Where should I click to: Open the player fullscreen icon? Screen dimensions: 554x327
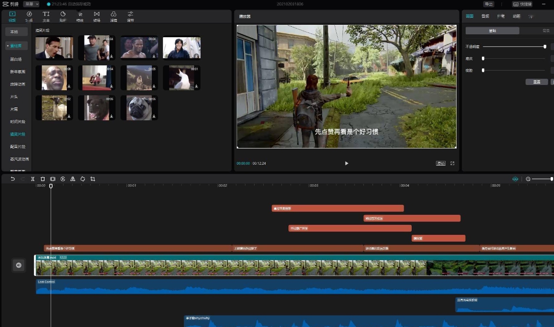(x=452, y=163)
